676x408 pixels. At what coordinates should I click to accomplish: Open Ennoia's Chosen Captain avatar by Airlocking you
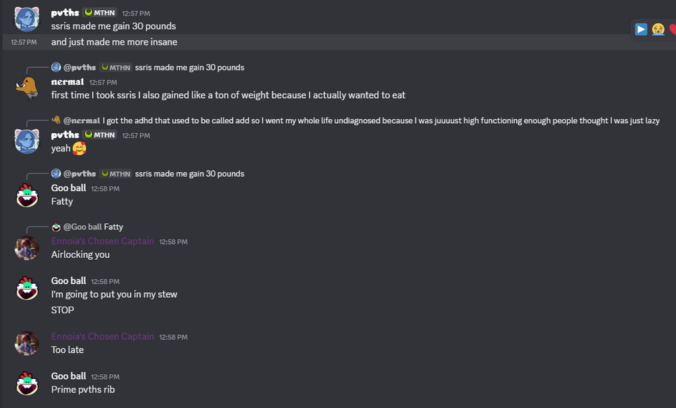pyautogui.click(x=27, y=248)
